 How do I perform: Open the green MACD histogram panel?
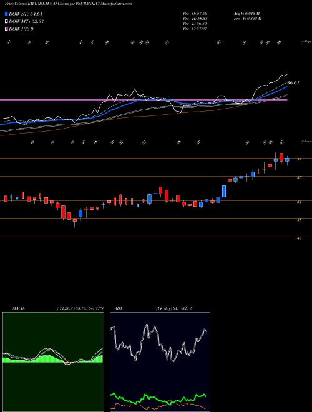pyautogui.click(x=53, y=362)
